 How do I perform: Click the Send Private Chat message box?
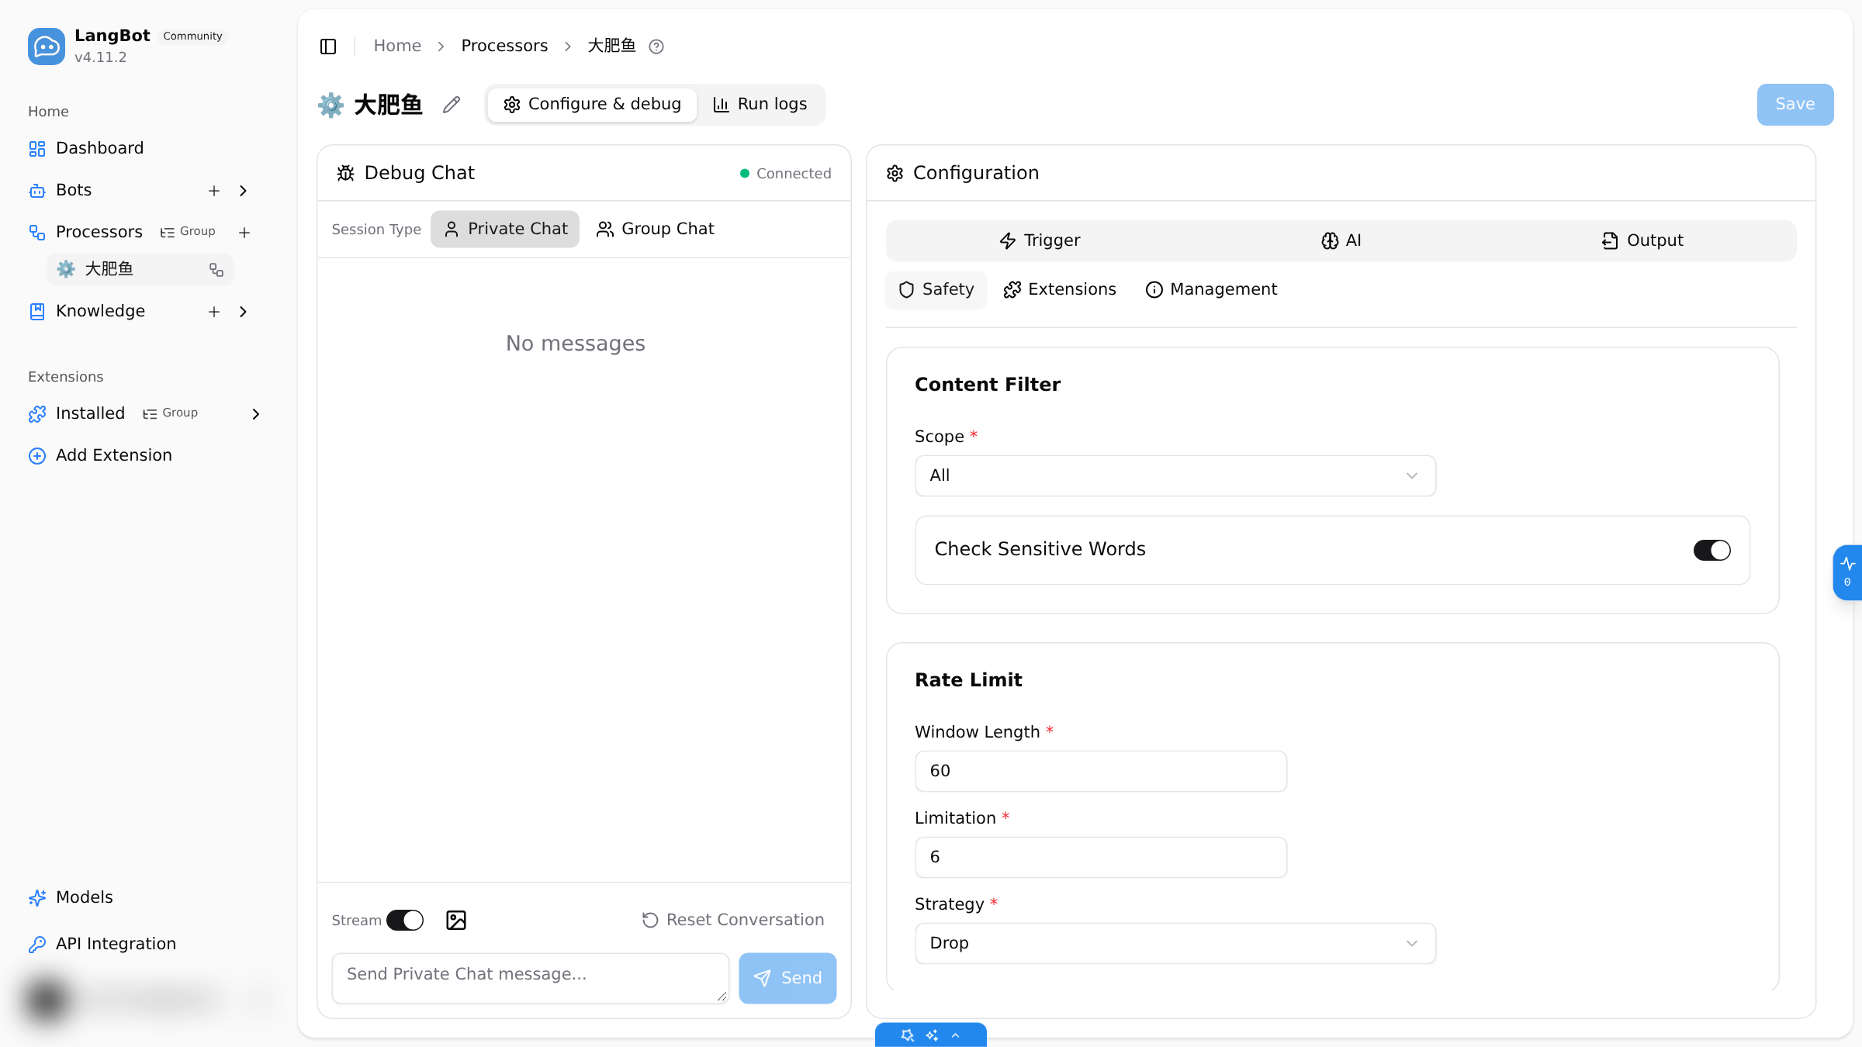531,979
